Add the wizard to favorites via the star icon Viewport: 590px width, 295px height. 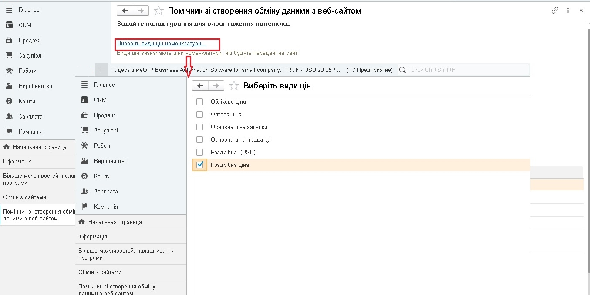tap(159, 10)
